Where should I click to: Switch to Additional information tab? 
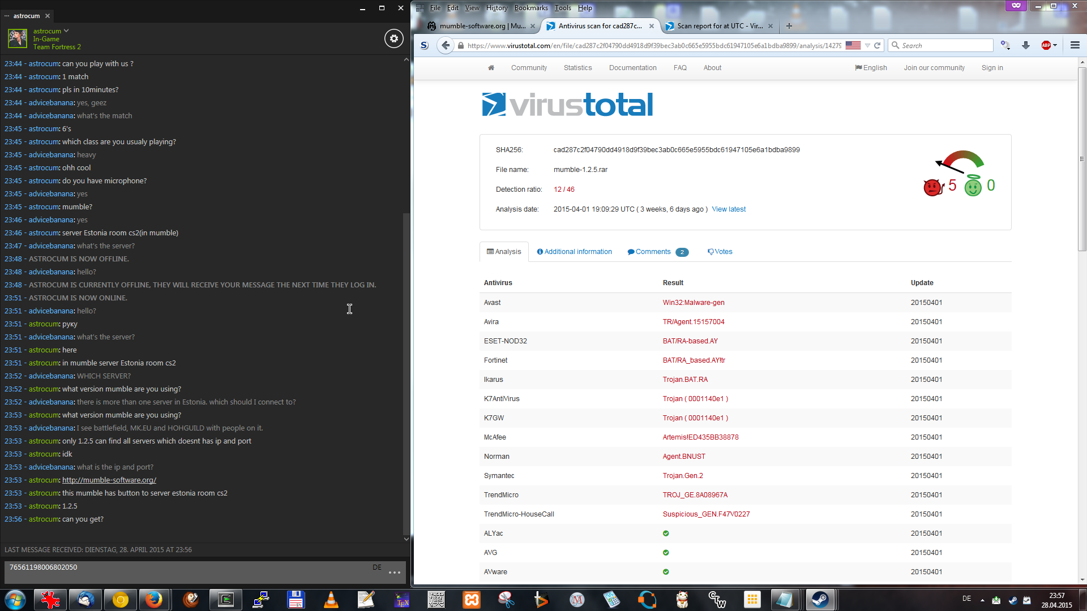(574, 252)
